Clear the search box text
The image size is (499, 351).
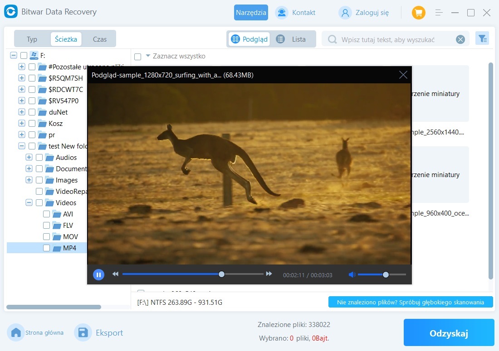coord(460,39)
